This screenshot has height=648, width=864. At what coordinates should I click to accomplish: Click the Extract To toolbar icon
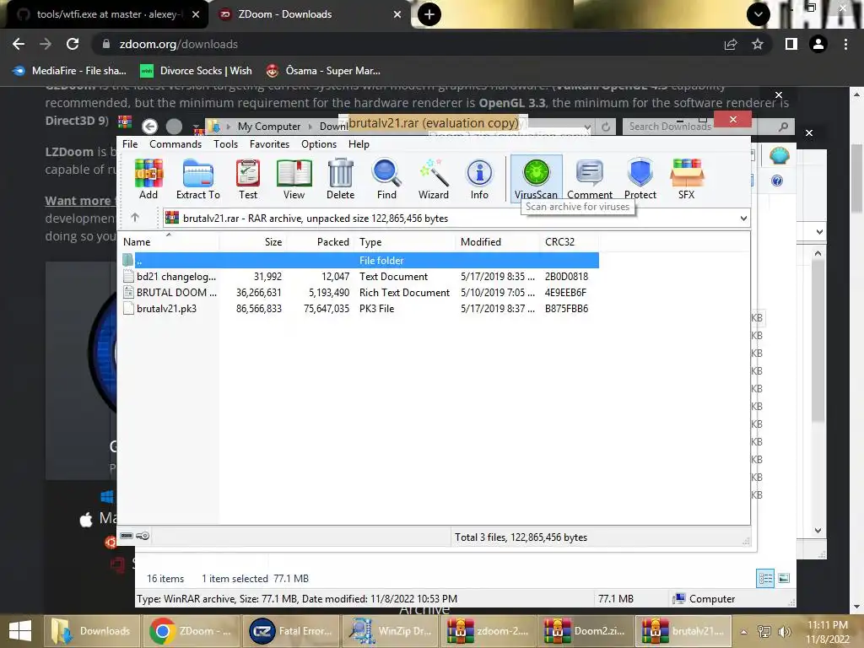pos(197,179)
